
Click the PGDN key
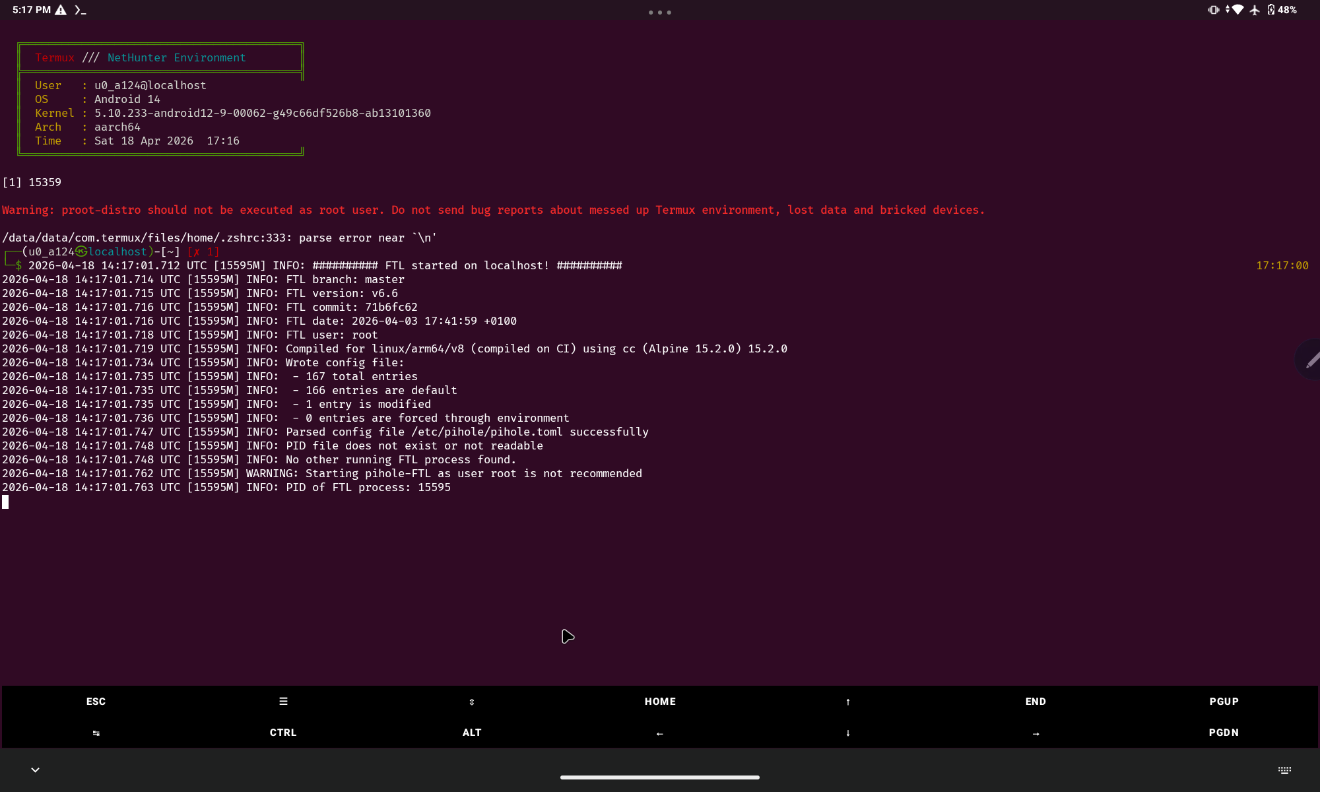click(x=1224, y=733)
